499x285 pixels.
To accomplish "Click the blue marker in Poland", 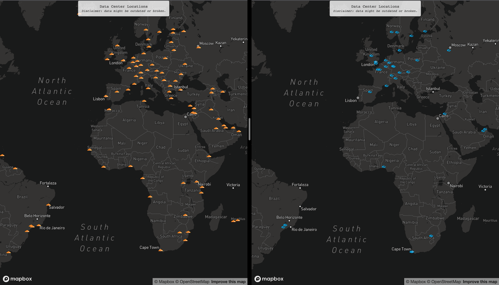I will pyautogui.click(x=417, y=60).
